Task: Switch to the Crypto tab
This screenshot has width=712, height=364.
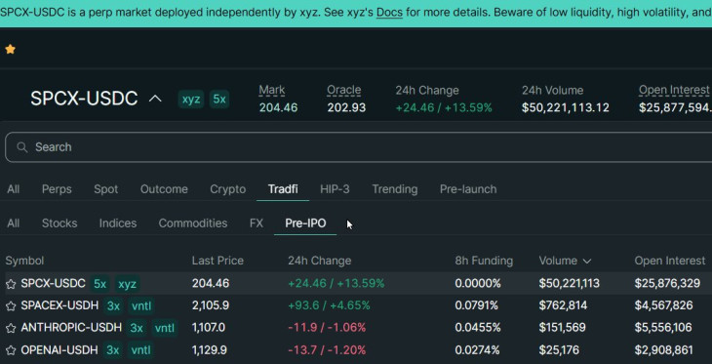Action: tap(228, 189)
